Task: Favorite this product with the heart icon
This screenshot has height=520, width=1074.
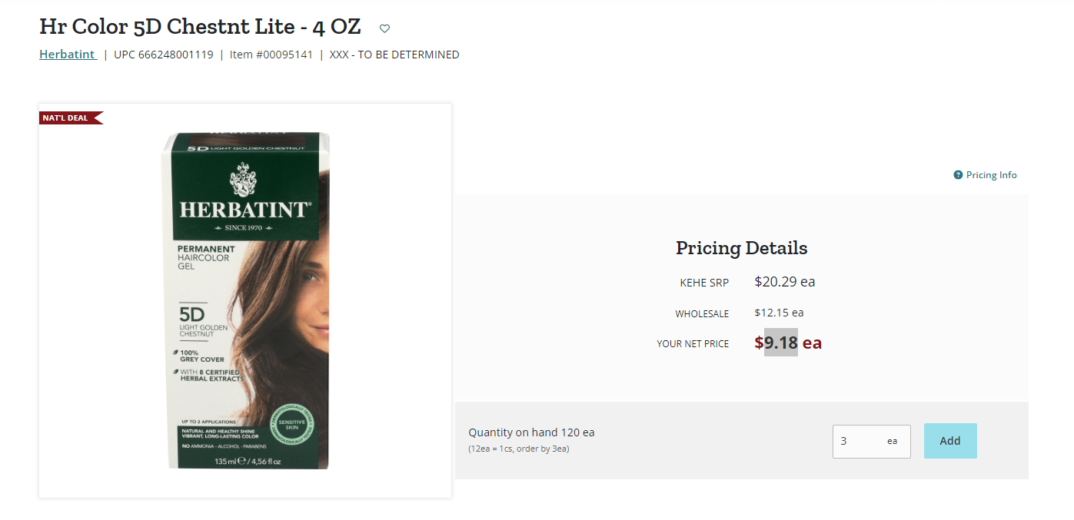Action: click(x=385, y=28)
